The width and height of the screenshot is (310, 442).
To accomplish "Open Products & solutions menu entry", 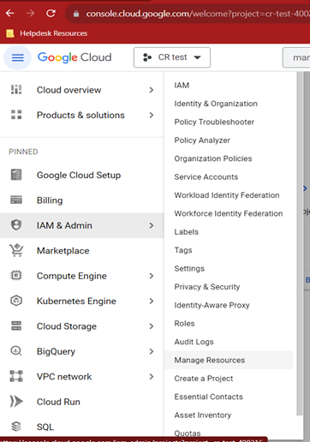I will pos(82,115).
